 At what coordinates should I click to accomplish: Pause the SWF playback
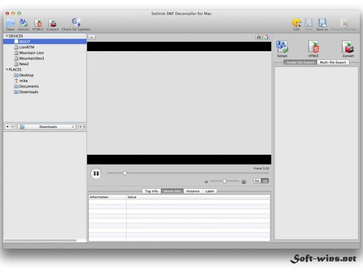96,173
